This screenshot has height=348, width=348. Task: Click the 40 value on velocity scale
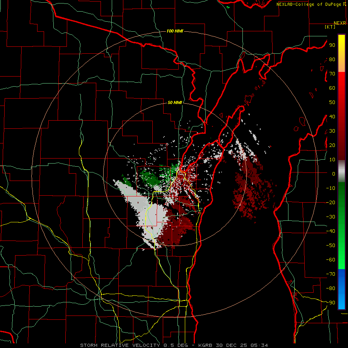pyautogui.click(x=332, y=117)
